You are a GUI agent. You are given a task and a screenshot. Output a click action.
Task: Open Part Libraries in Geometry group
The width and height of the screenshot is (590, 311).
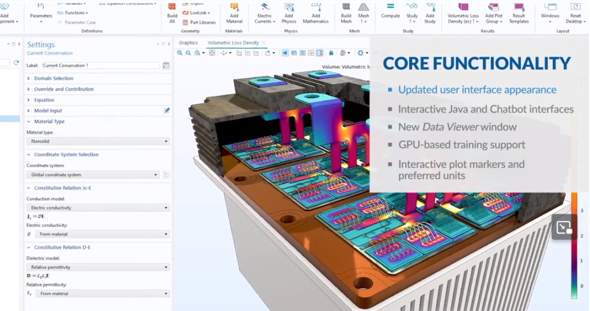(199, 22)
